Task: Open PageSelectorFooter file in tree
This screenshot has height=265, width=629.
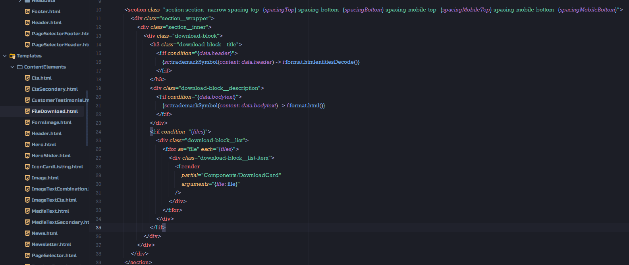Action: [60, 34]
